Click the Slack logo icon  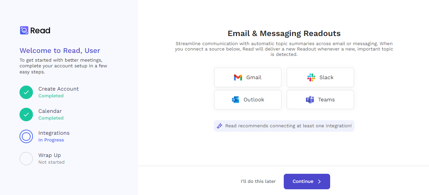click(x=311, y=77)
